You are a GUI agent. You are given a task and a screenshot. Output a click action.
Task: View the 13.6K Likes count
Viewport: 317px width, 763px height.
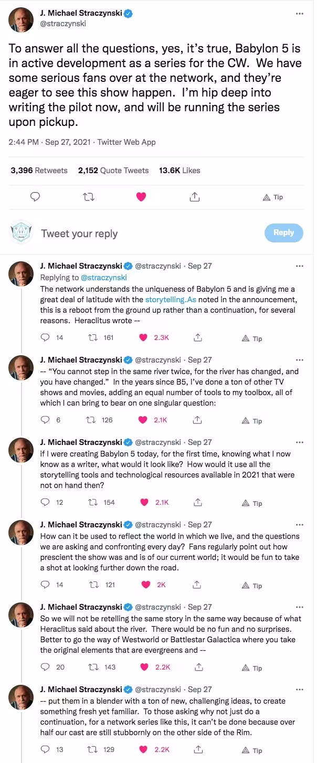[178, 170]
